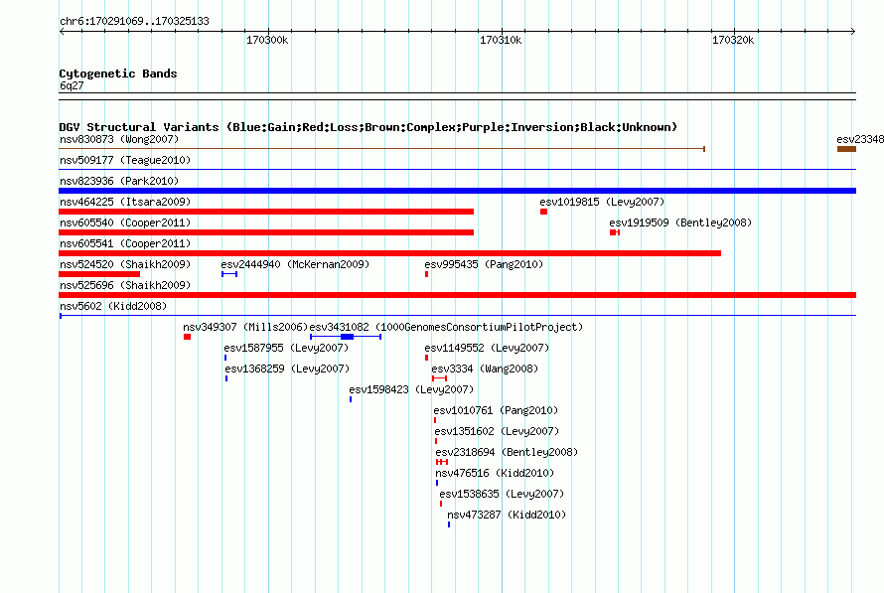This screenshot has width=884, height=593.
Task: Click the nsv464225 (Itsara2009) label
Action: pos(125,202)
